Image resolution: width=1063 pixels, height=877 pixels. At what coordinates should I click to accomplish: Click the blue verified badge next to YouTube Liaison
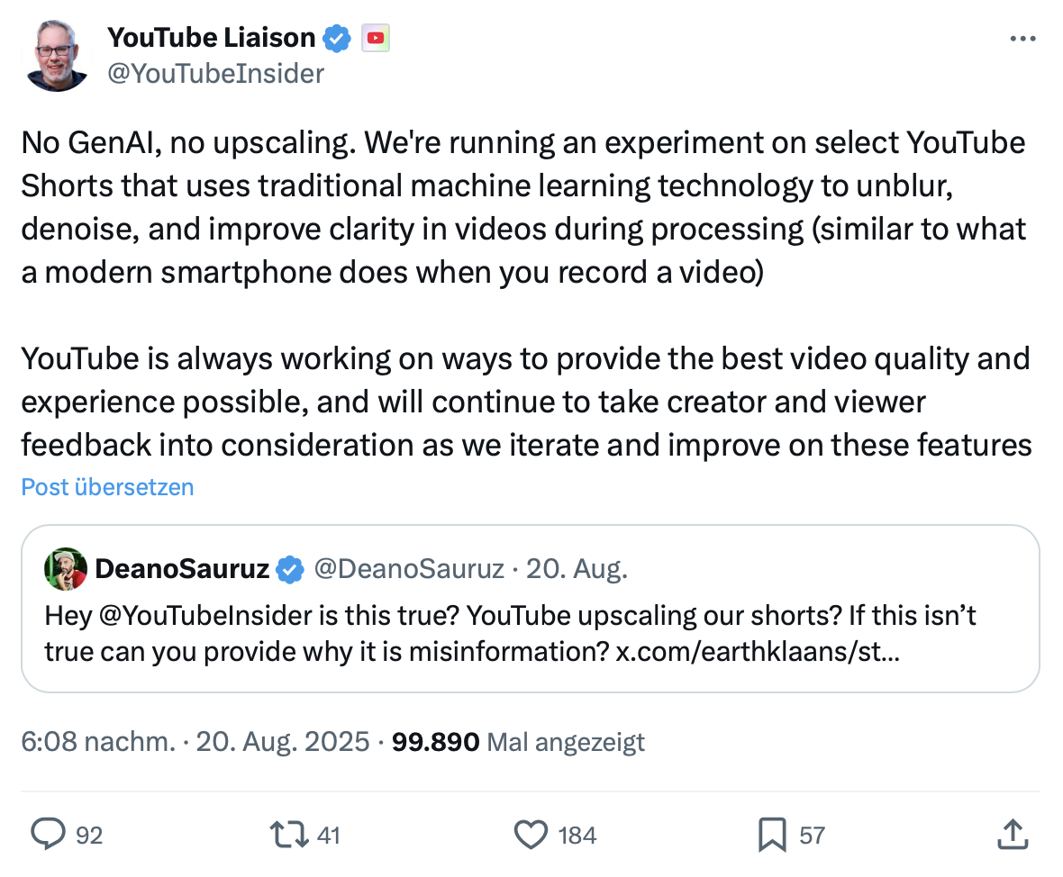pyautogui.click(x=336, y=37)
